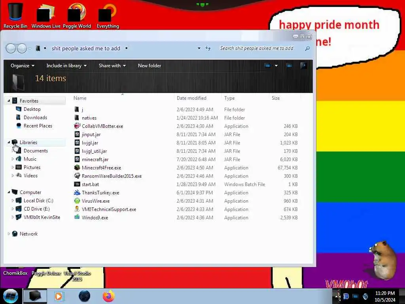Image resolution: width=405 pixels, height=304 pixels.
Task: Select the ThanksTurkey.exe file icon
Action: [x=77, y=193]
